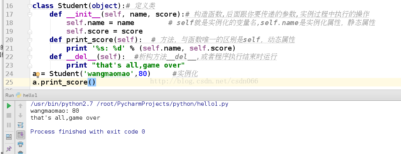Screen dimensions: 401x154
Task: Click the Pause output icon
Action: coord(9,125)
